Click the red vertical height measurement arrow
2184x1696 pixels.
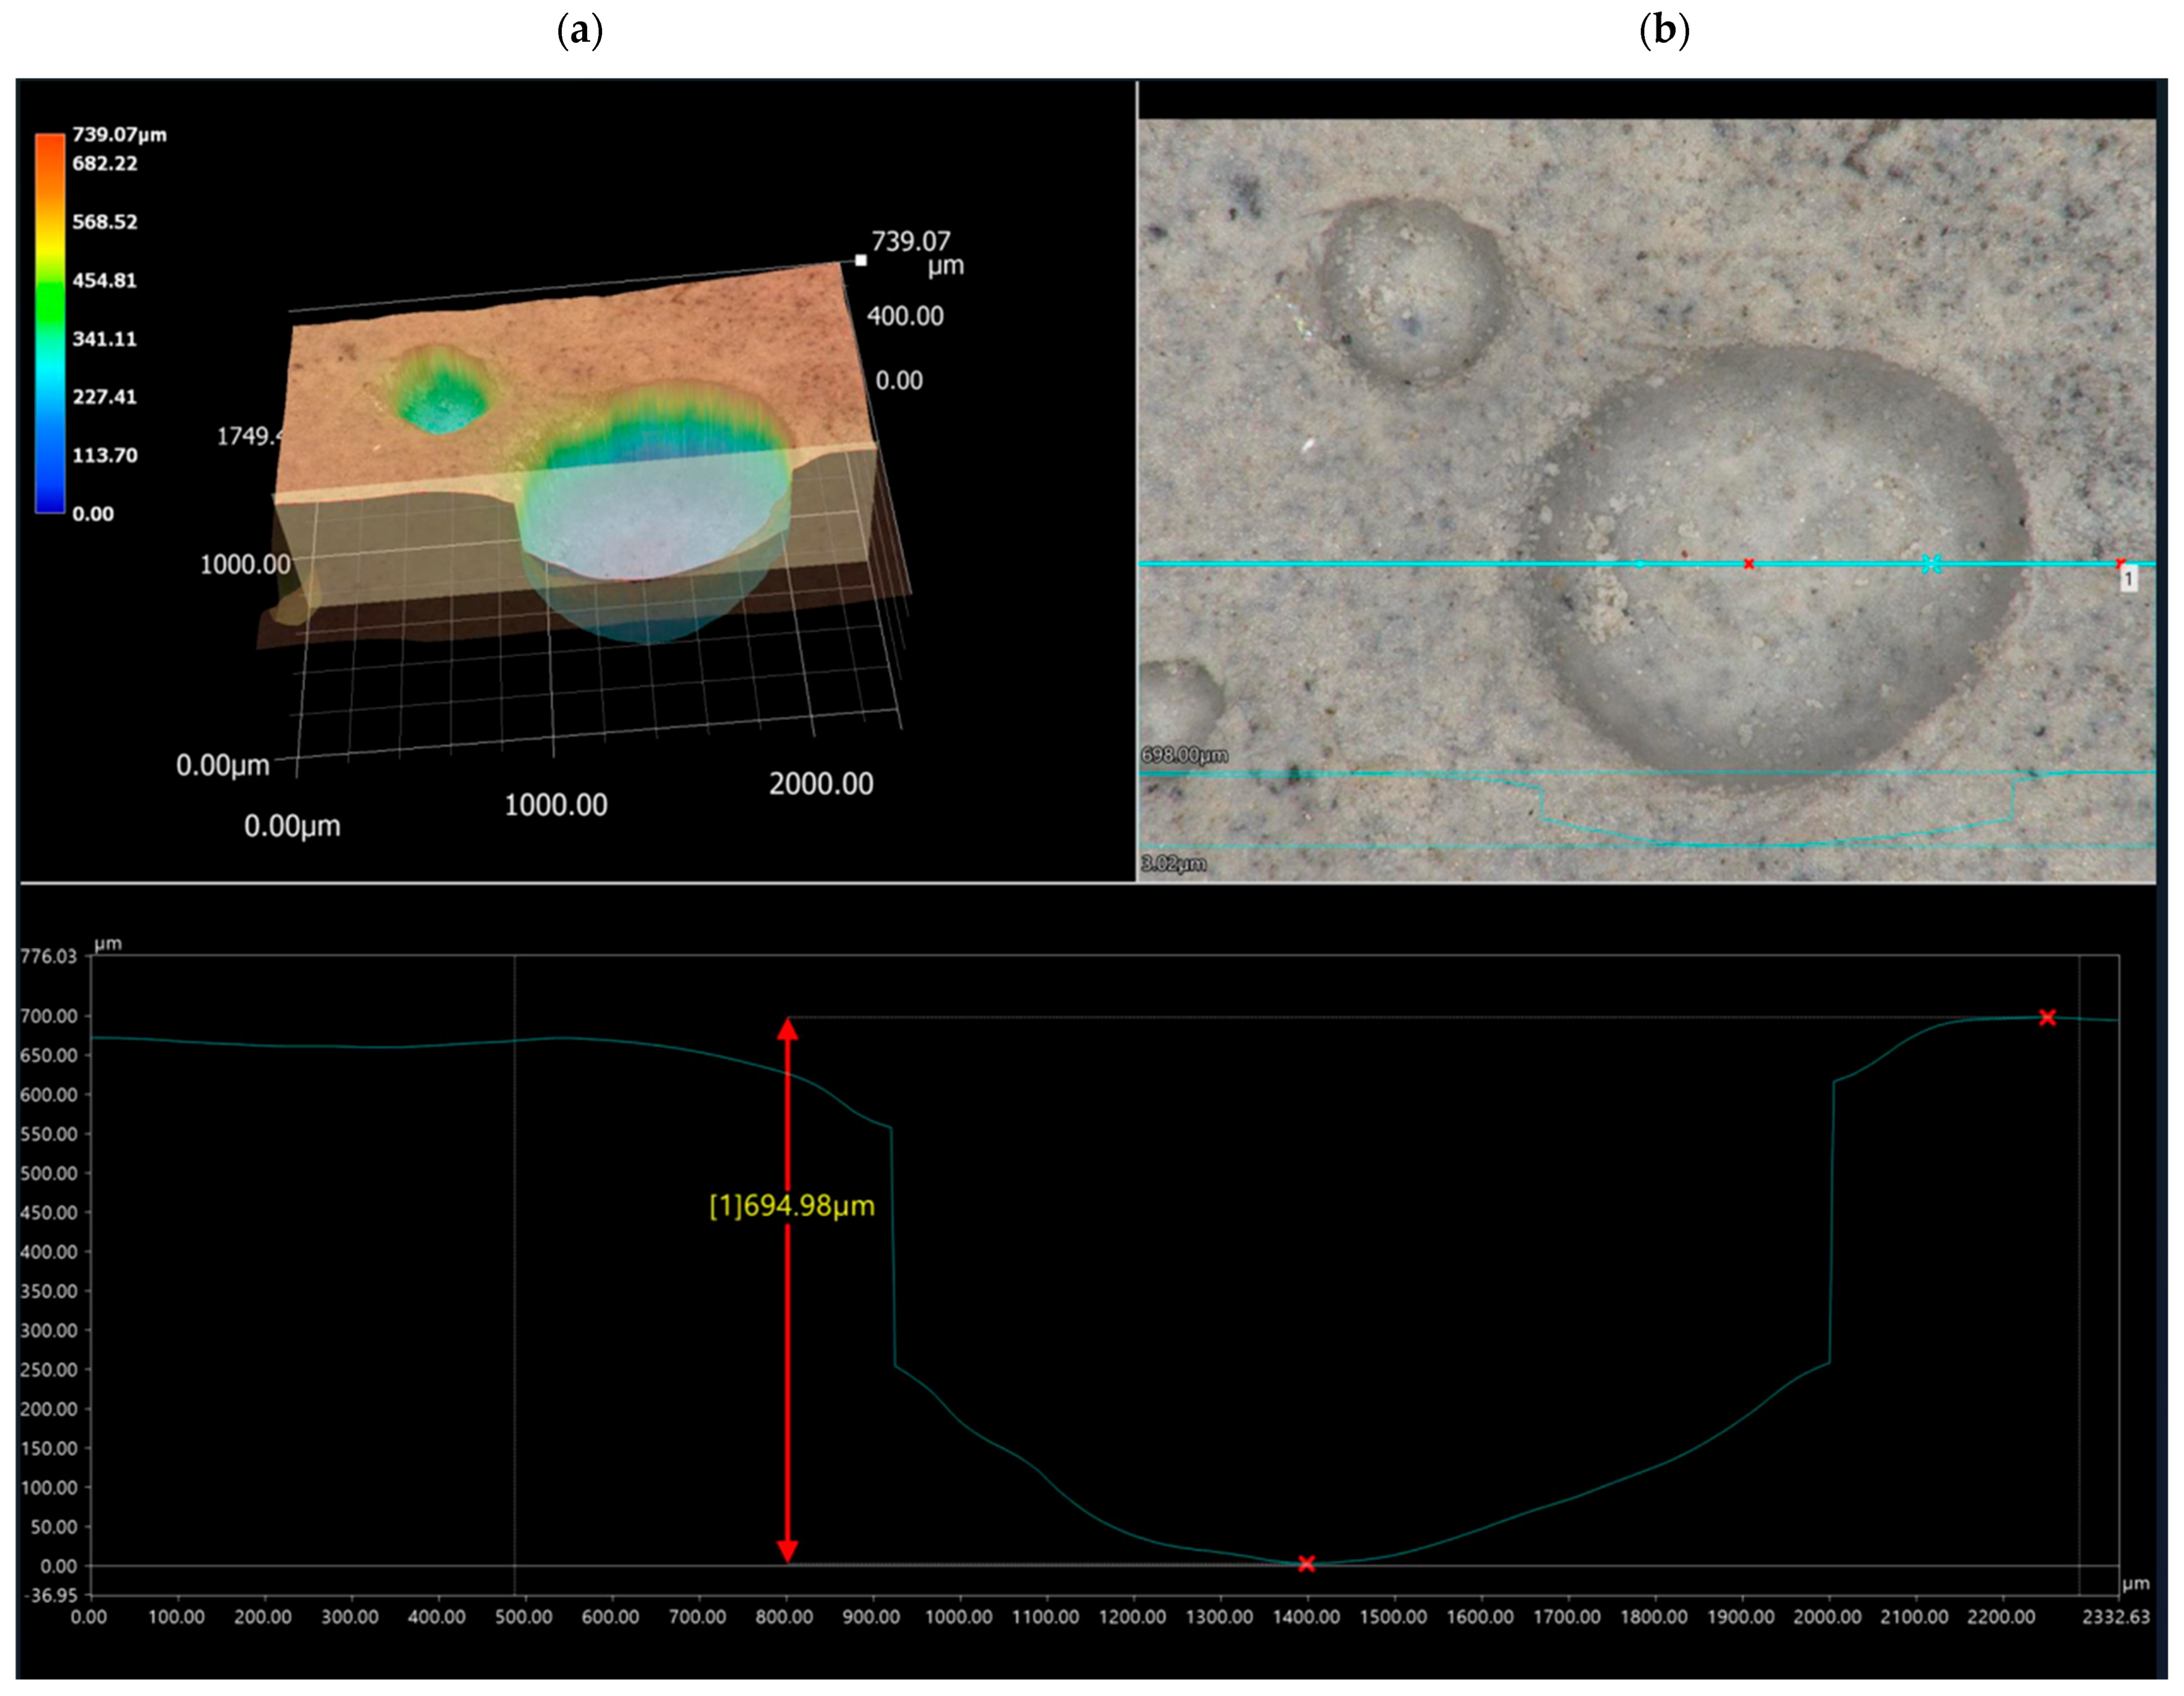[788, 1290]
